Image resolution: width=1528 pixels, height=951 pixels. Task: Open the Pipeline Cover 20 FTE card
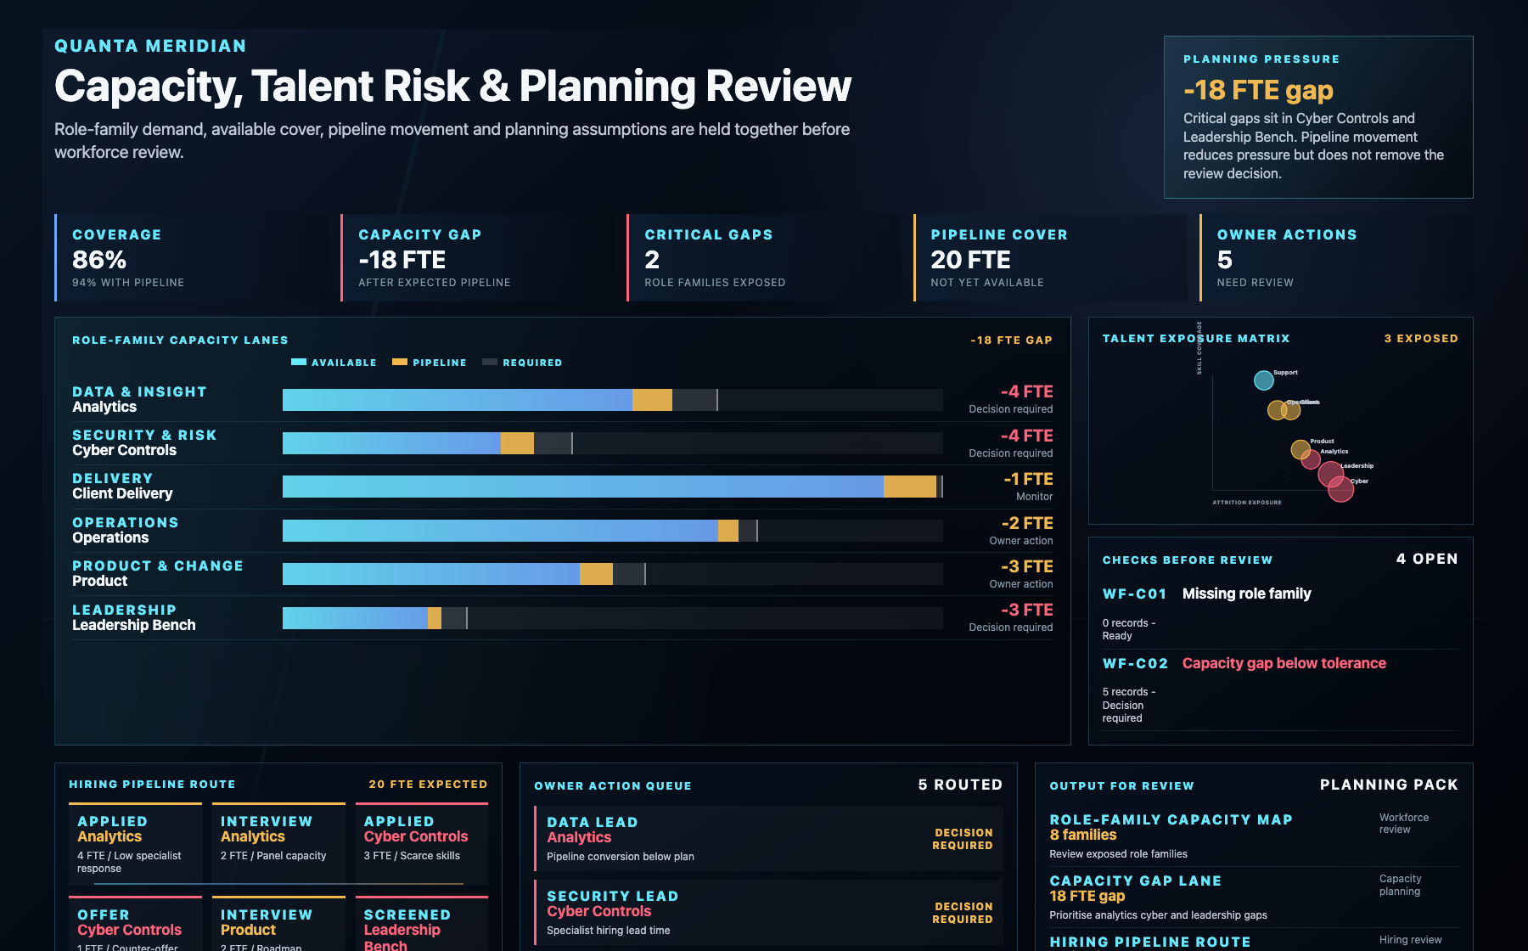tap(1050, 257)
